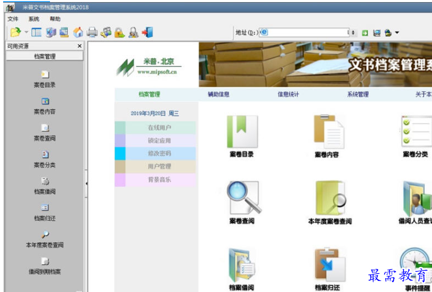Open 案卷目录 in the left sidebar
The width and height of the screenshot is (432, 292).
[x=45, y=79]
